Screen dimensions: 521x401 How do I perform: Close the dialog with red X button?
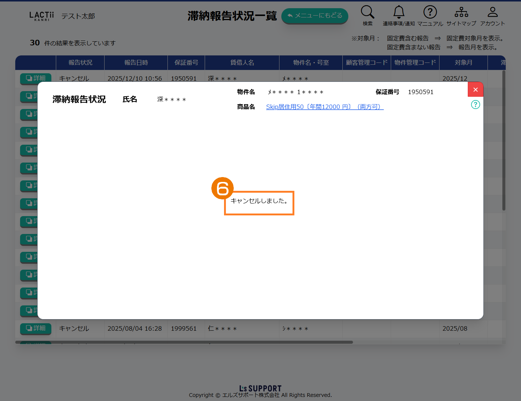[x=475, y=90]
